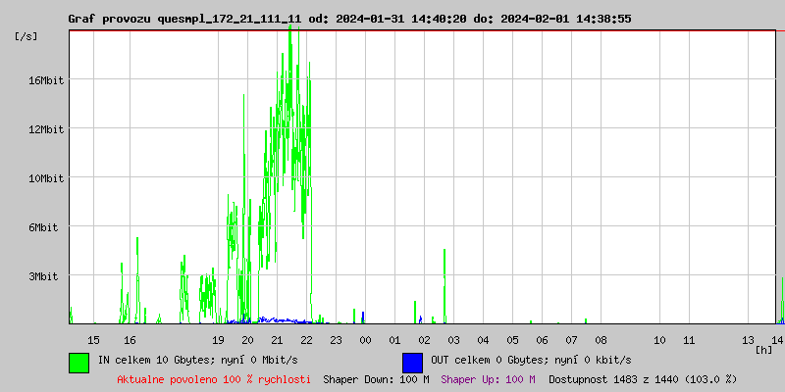Click red 'Aktualne povoleno 100 % rychlosti' text
The image size is (785, 392).
(x=214, y=379)
